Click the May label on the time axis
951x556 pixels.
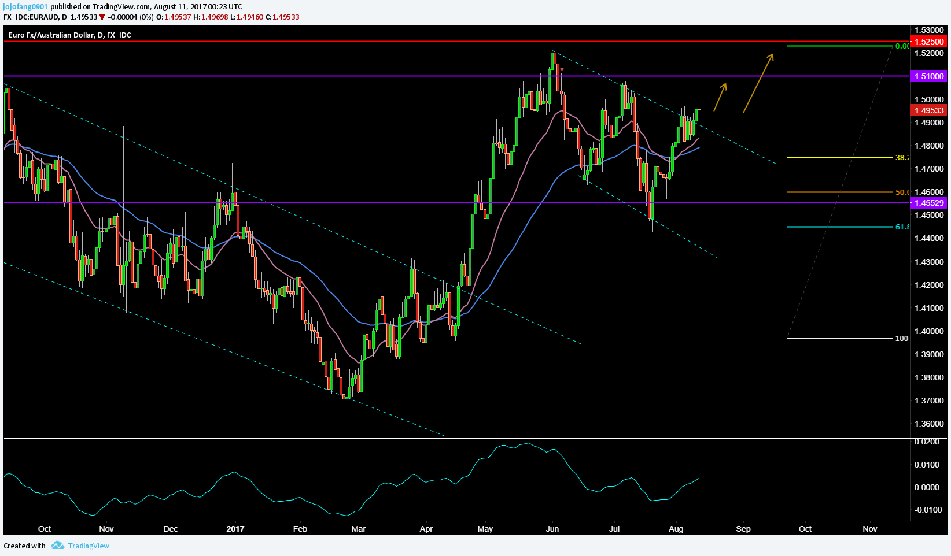[485, 529]
